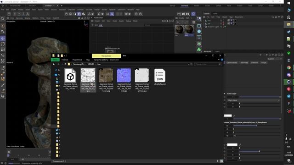Open the green cloner icon in object palette

point(199,49)
